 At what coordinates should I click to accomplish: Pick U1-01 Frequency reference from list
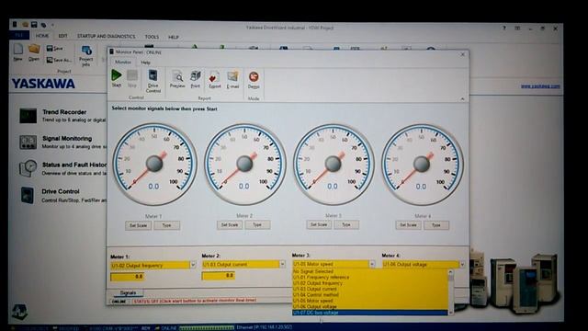click(369, 278)
